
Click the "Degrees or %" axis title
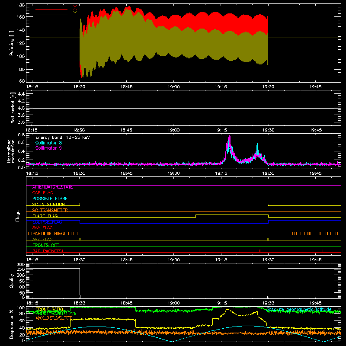(x=12, y=324)
